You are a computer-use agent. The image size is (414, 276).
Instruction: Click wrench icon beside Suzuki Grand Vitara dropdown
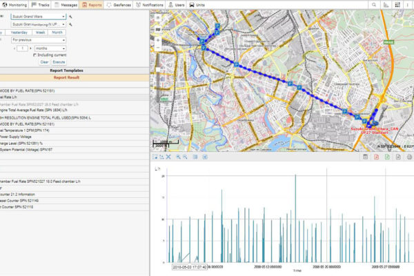70,15
